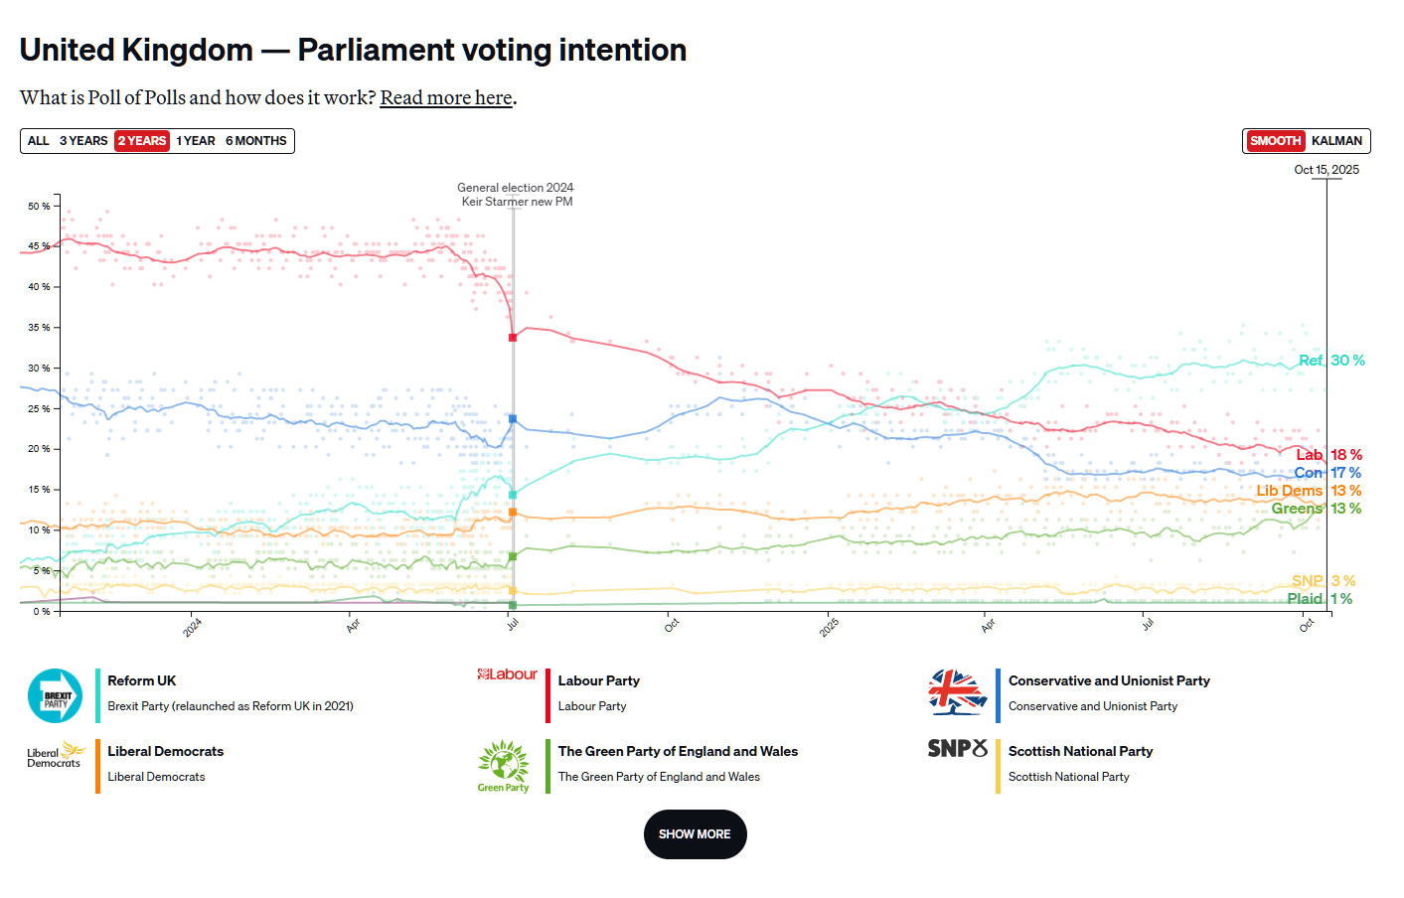The height and width of the screenshot is (898, 1404).
Task: Click the red Labour election result marker
Action: tap(513, 338)
